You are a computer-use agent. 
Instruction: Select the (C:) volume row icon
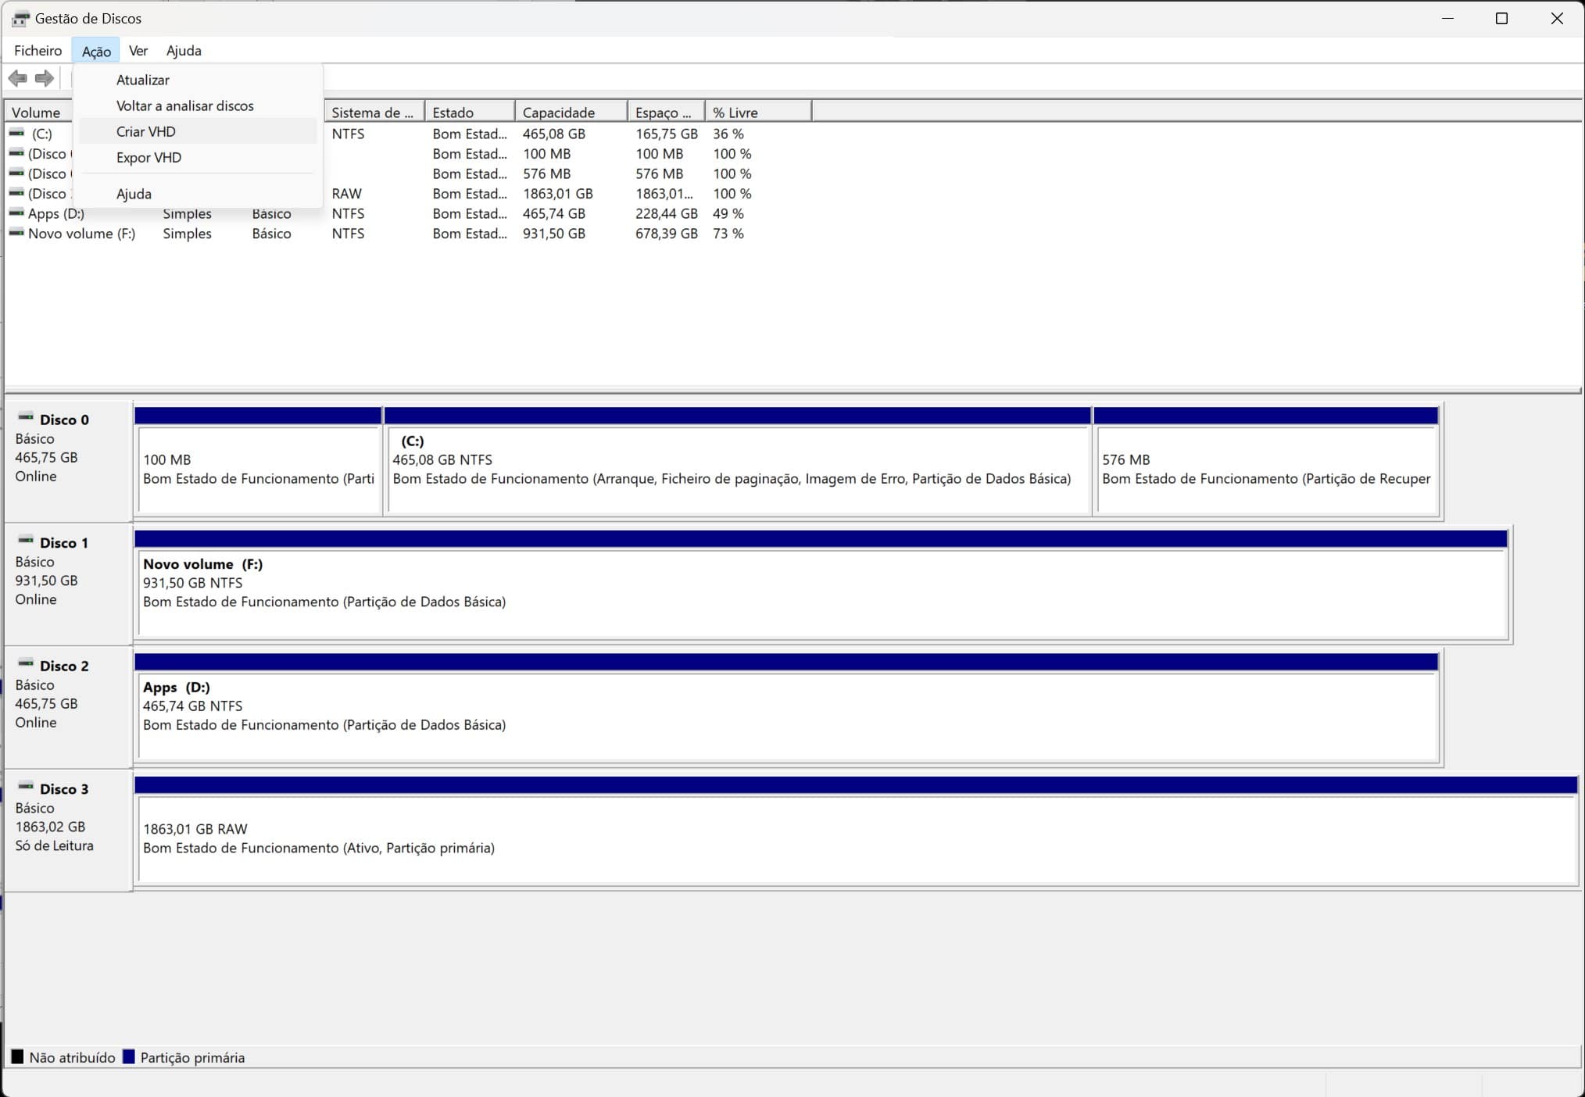(16, 134)
